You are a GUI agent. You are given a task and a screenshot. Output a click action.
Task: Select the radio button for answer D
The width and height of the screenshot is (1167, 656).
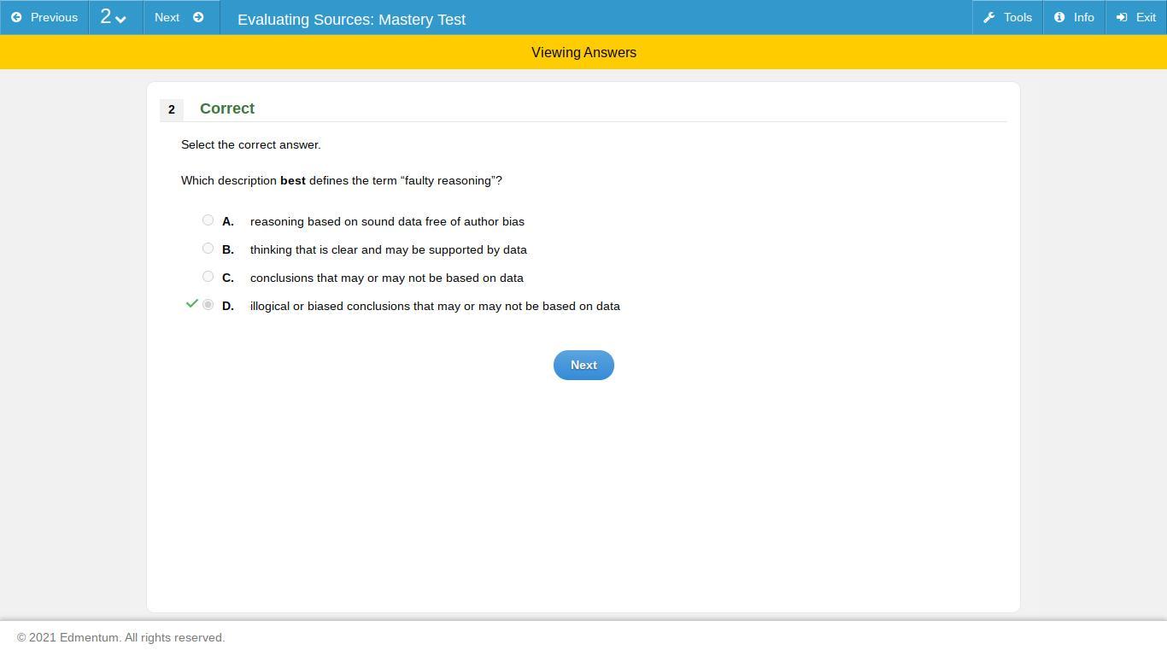pos(208,305)
